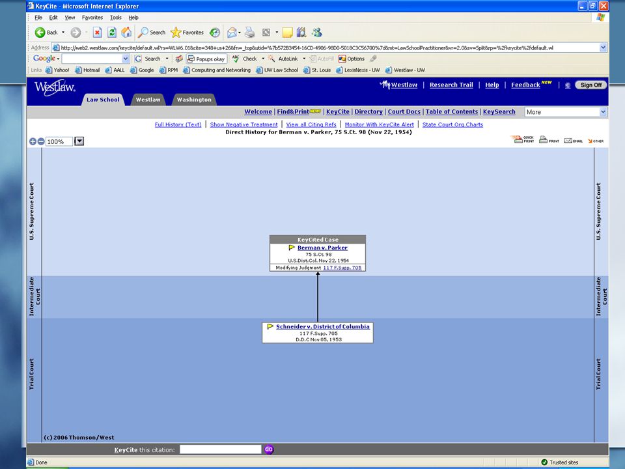Click the Westlaw Print icon
Viewport: 625px width, 469px height.
[549, 139]
